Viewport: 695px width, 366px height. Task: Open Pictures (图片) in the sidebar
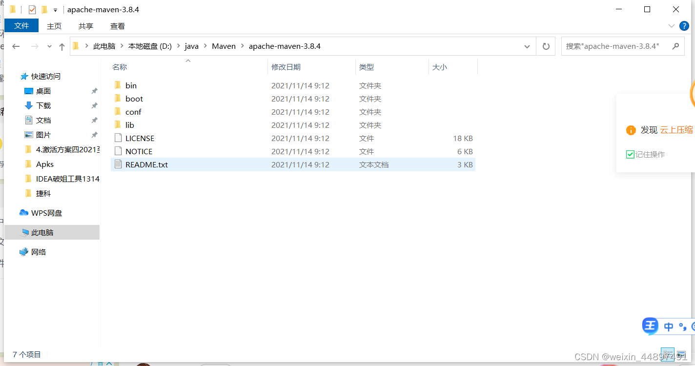(43, 135)
